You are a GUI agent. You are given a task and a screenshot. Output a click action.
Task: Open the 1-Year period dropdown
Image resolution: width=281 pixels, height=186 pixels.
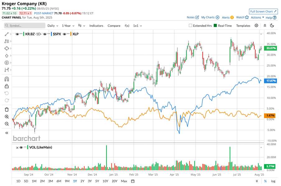(x=68, y=25)
